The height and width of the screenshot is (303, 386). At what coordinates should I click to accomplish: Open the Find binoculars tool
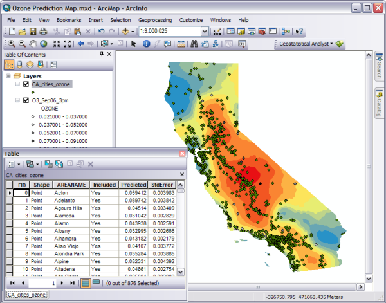click(194, 44)
